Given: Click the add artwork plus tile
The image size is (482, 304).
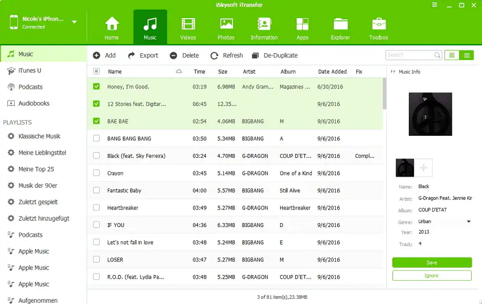Looking at the screenshot, I should coord(423,168).
